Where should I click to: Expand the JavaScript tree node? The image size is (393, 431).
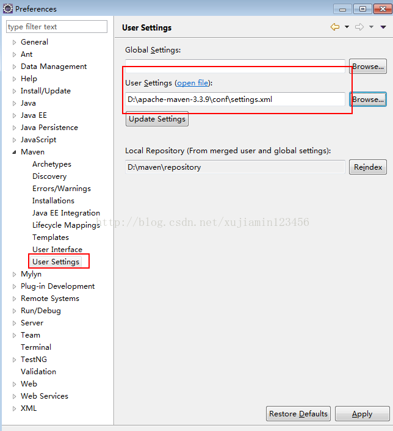(14, 140)
